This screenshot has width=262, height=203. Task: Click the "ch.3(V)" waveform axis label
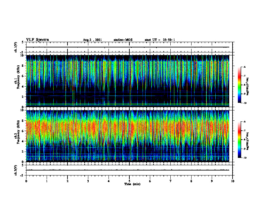click(16, 170)
